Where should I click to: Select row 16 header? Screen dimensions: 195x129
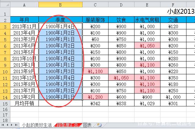(5, 109)
